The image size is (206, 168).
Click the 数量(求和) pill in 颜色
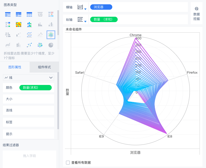pos(36,88)
